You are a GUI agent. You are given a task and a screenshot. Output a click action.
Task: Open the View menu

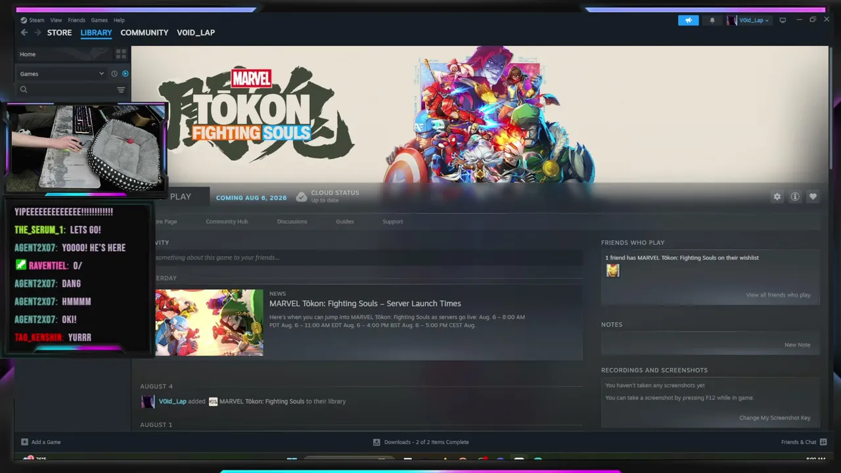[x=56, y=20]
